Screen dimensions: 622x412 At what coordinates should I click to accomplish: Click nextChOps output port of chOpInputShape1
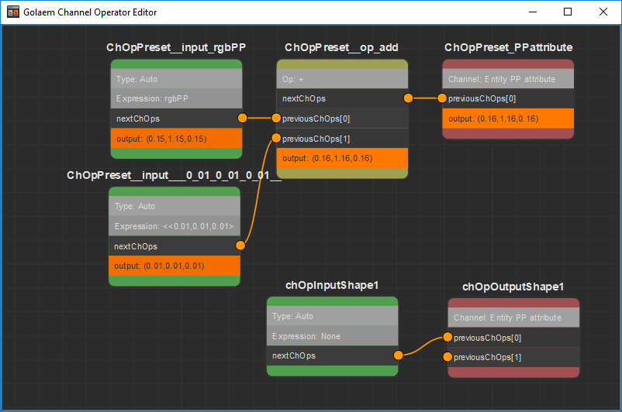398,355
